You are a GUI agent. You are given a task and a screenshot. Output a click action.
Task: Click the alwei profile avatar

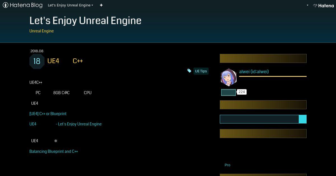(x=229, y=77)
